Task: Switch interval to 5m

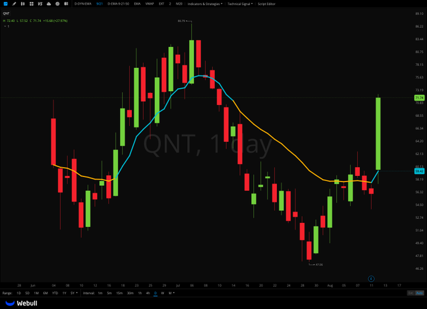Action: pos(109,293)
